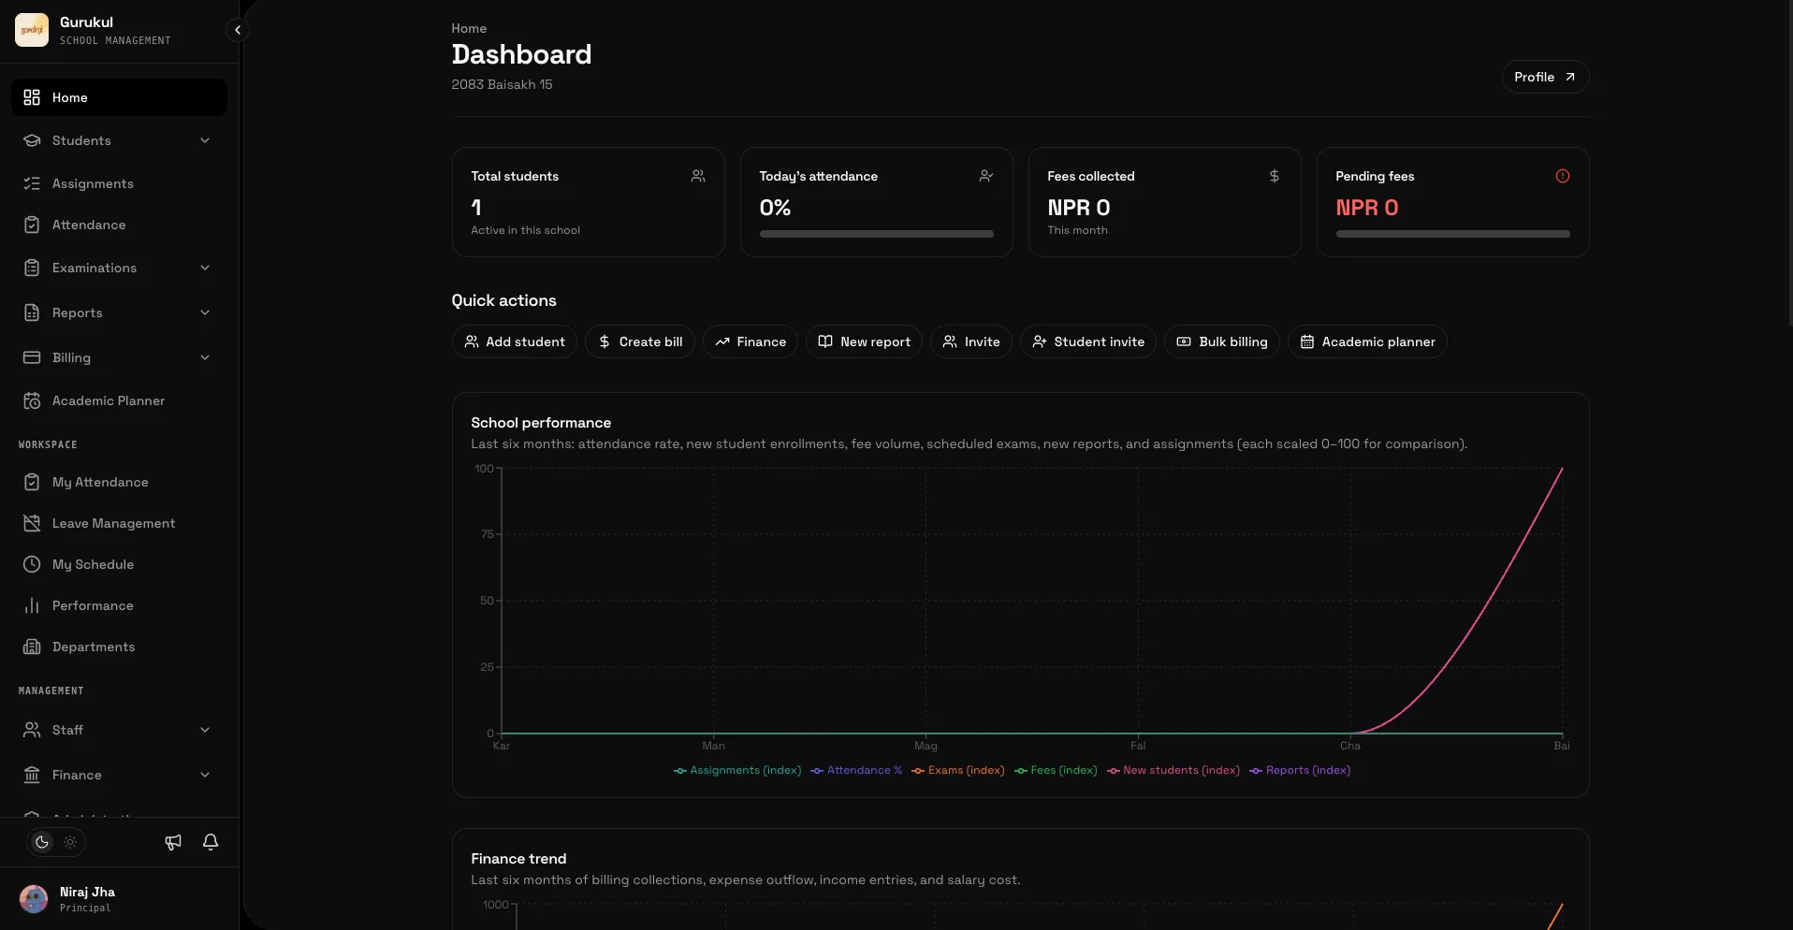Open the Home menu item
Viewport: 1793px width, 930px height.
(119, 97)
